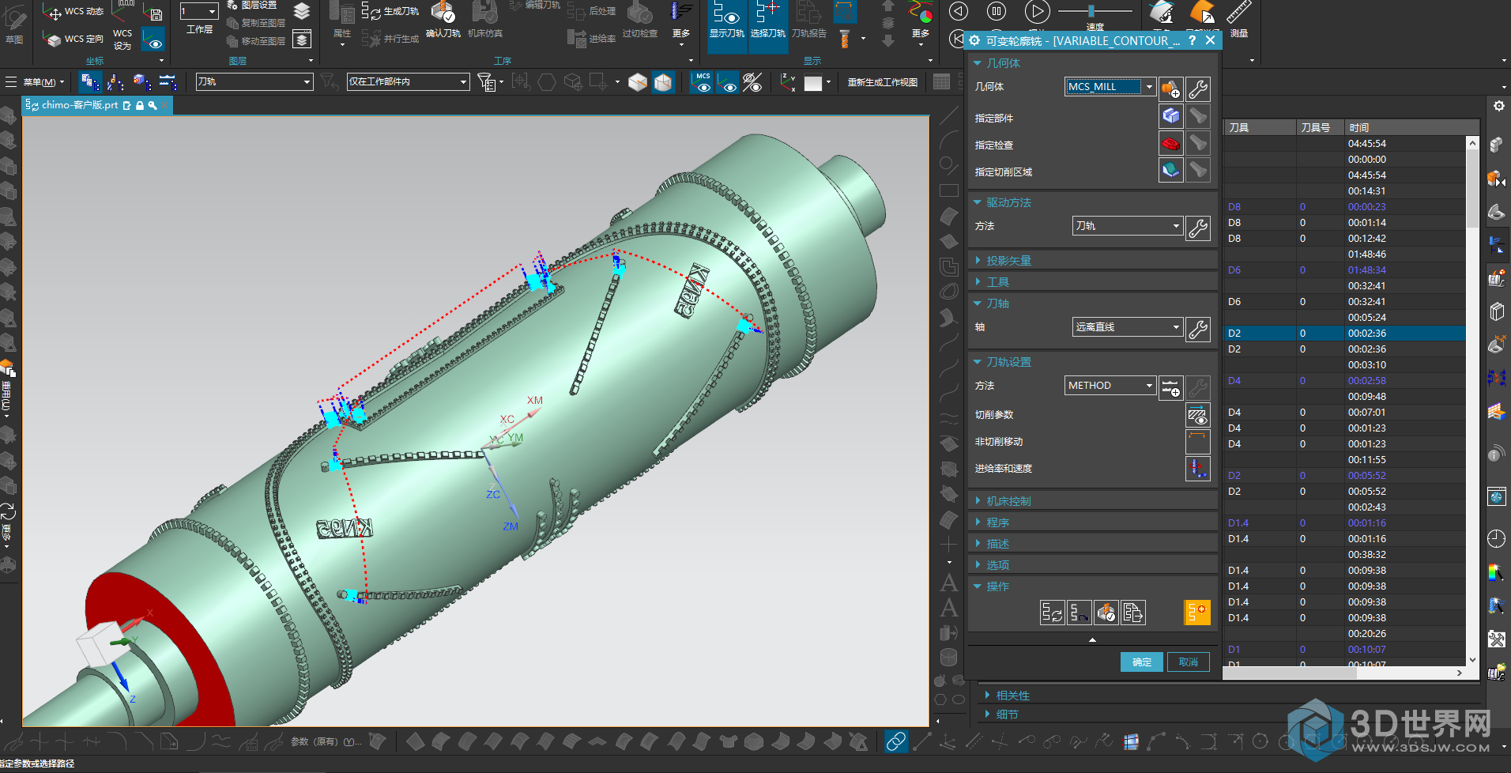The height and width of the screenshot is (773, 1511).
Task: Expand the 机床控制 section
Action: [1091, 501]
